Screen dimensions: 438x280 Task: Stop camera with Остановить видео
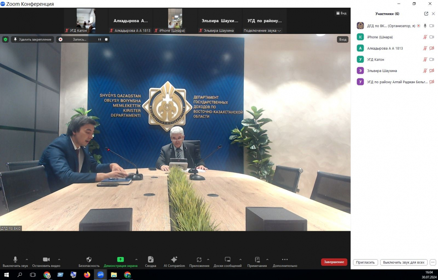coord(46,262)
